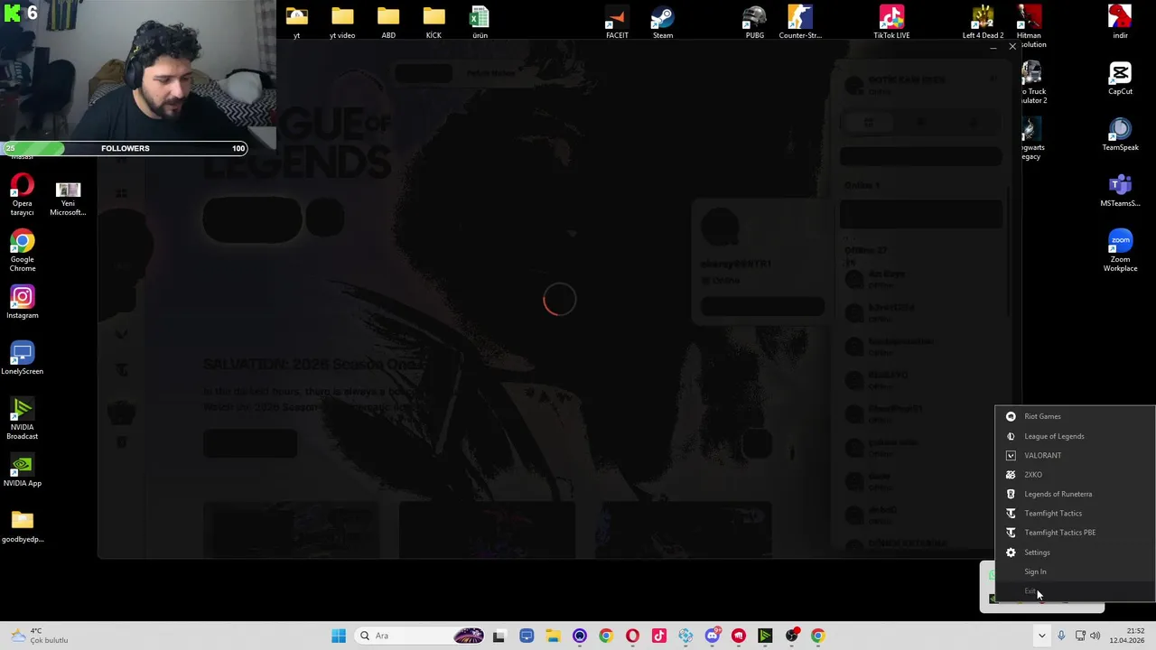
Task: Exit Riot Client via tray menu
Action: pyautogui.click(x=1075, y=591)
